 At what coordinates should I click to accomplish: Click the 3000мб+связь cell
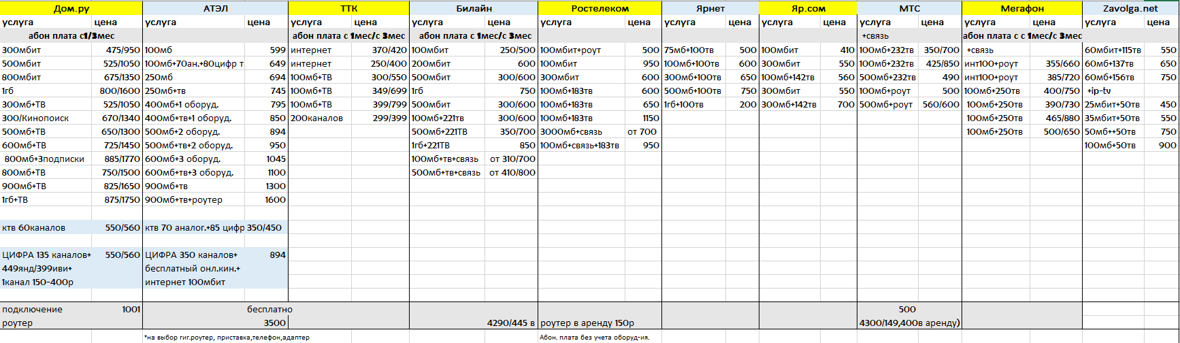[x=571, y=132]
